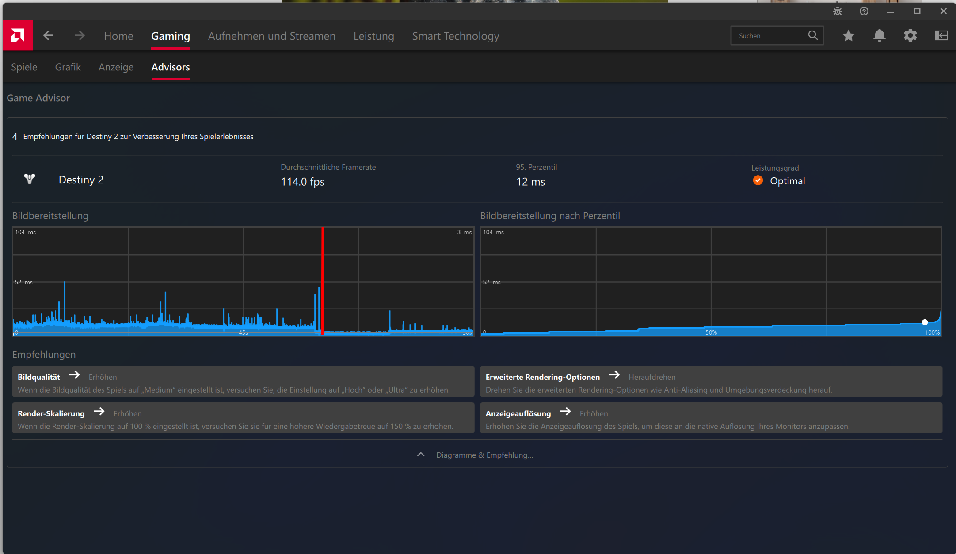Open the help question mark icon
The width and height of the screenshot is (956, 554).
(x=864, y=11)
